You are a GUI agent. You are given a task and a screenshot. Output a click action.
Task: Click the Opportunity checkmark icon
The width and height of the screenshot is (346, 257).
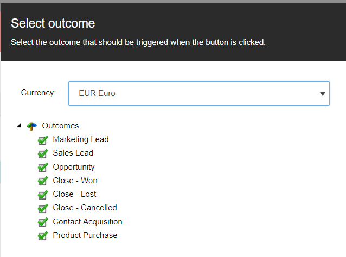(43, 167)
